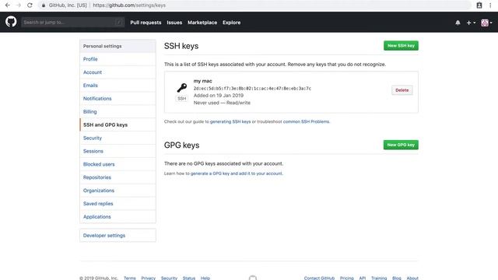Viewport: 498px width, 280px height.
Task: Open Explore in top navigation
Action: [231, 23]
